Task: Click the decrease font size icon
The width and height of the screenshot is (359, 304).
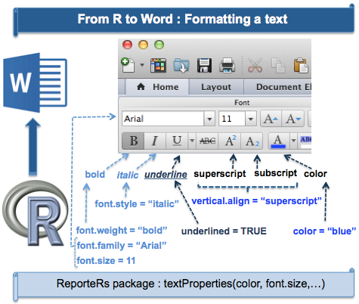Action: pos(293,119)
